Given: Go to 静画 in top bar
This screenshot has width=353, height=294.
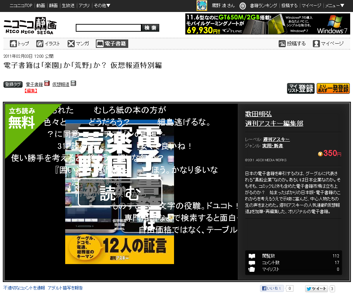Looking at the screenshot, I should pyautogui.click(x=53, y=6).
